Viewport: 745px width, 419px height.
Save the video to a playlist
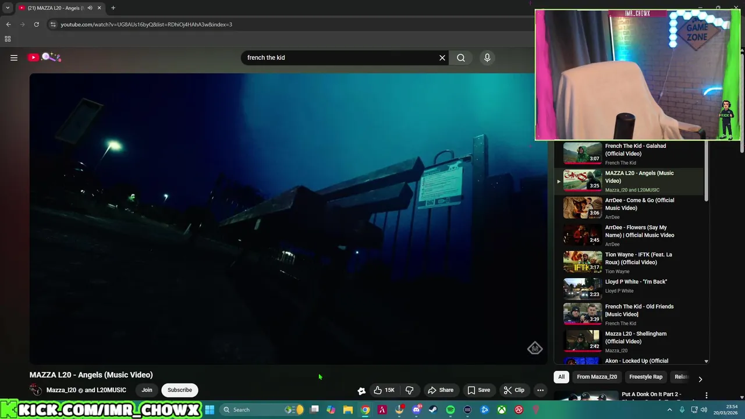478,390
